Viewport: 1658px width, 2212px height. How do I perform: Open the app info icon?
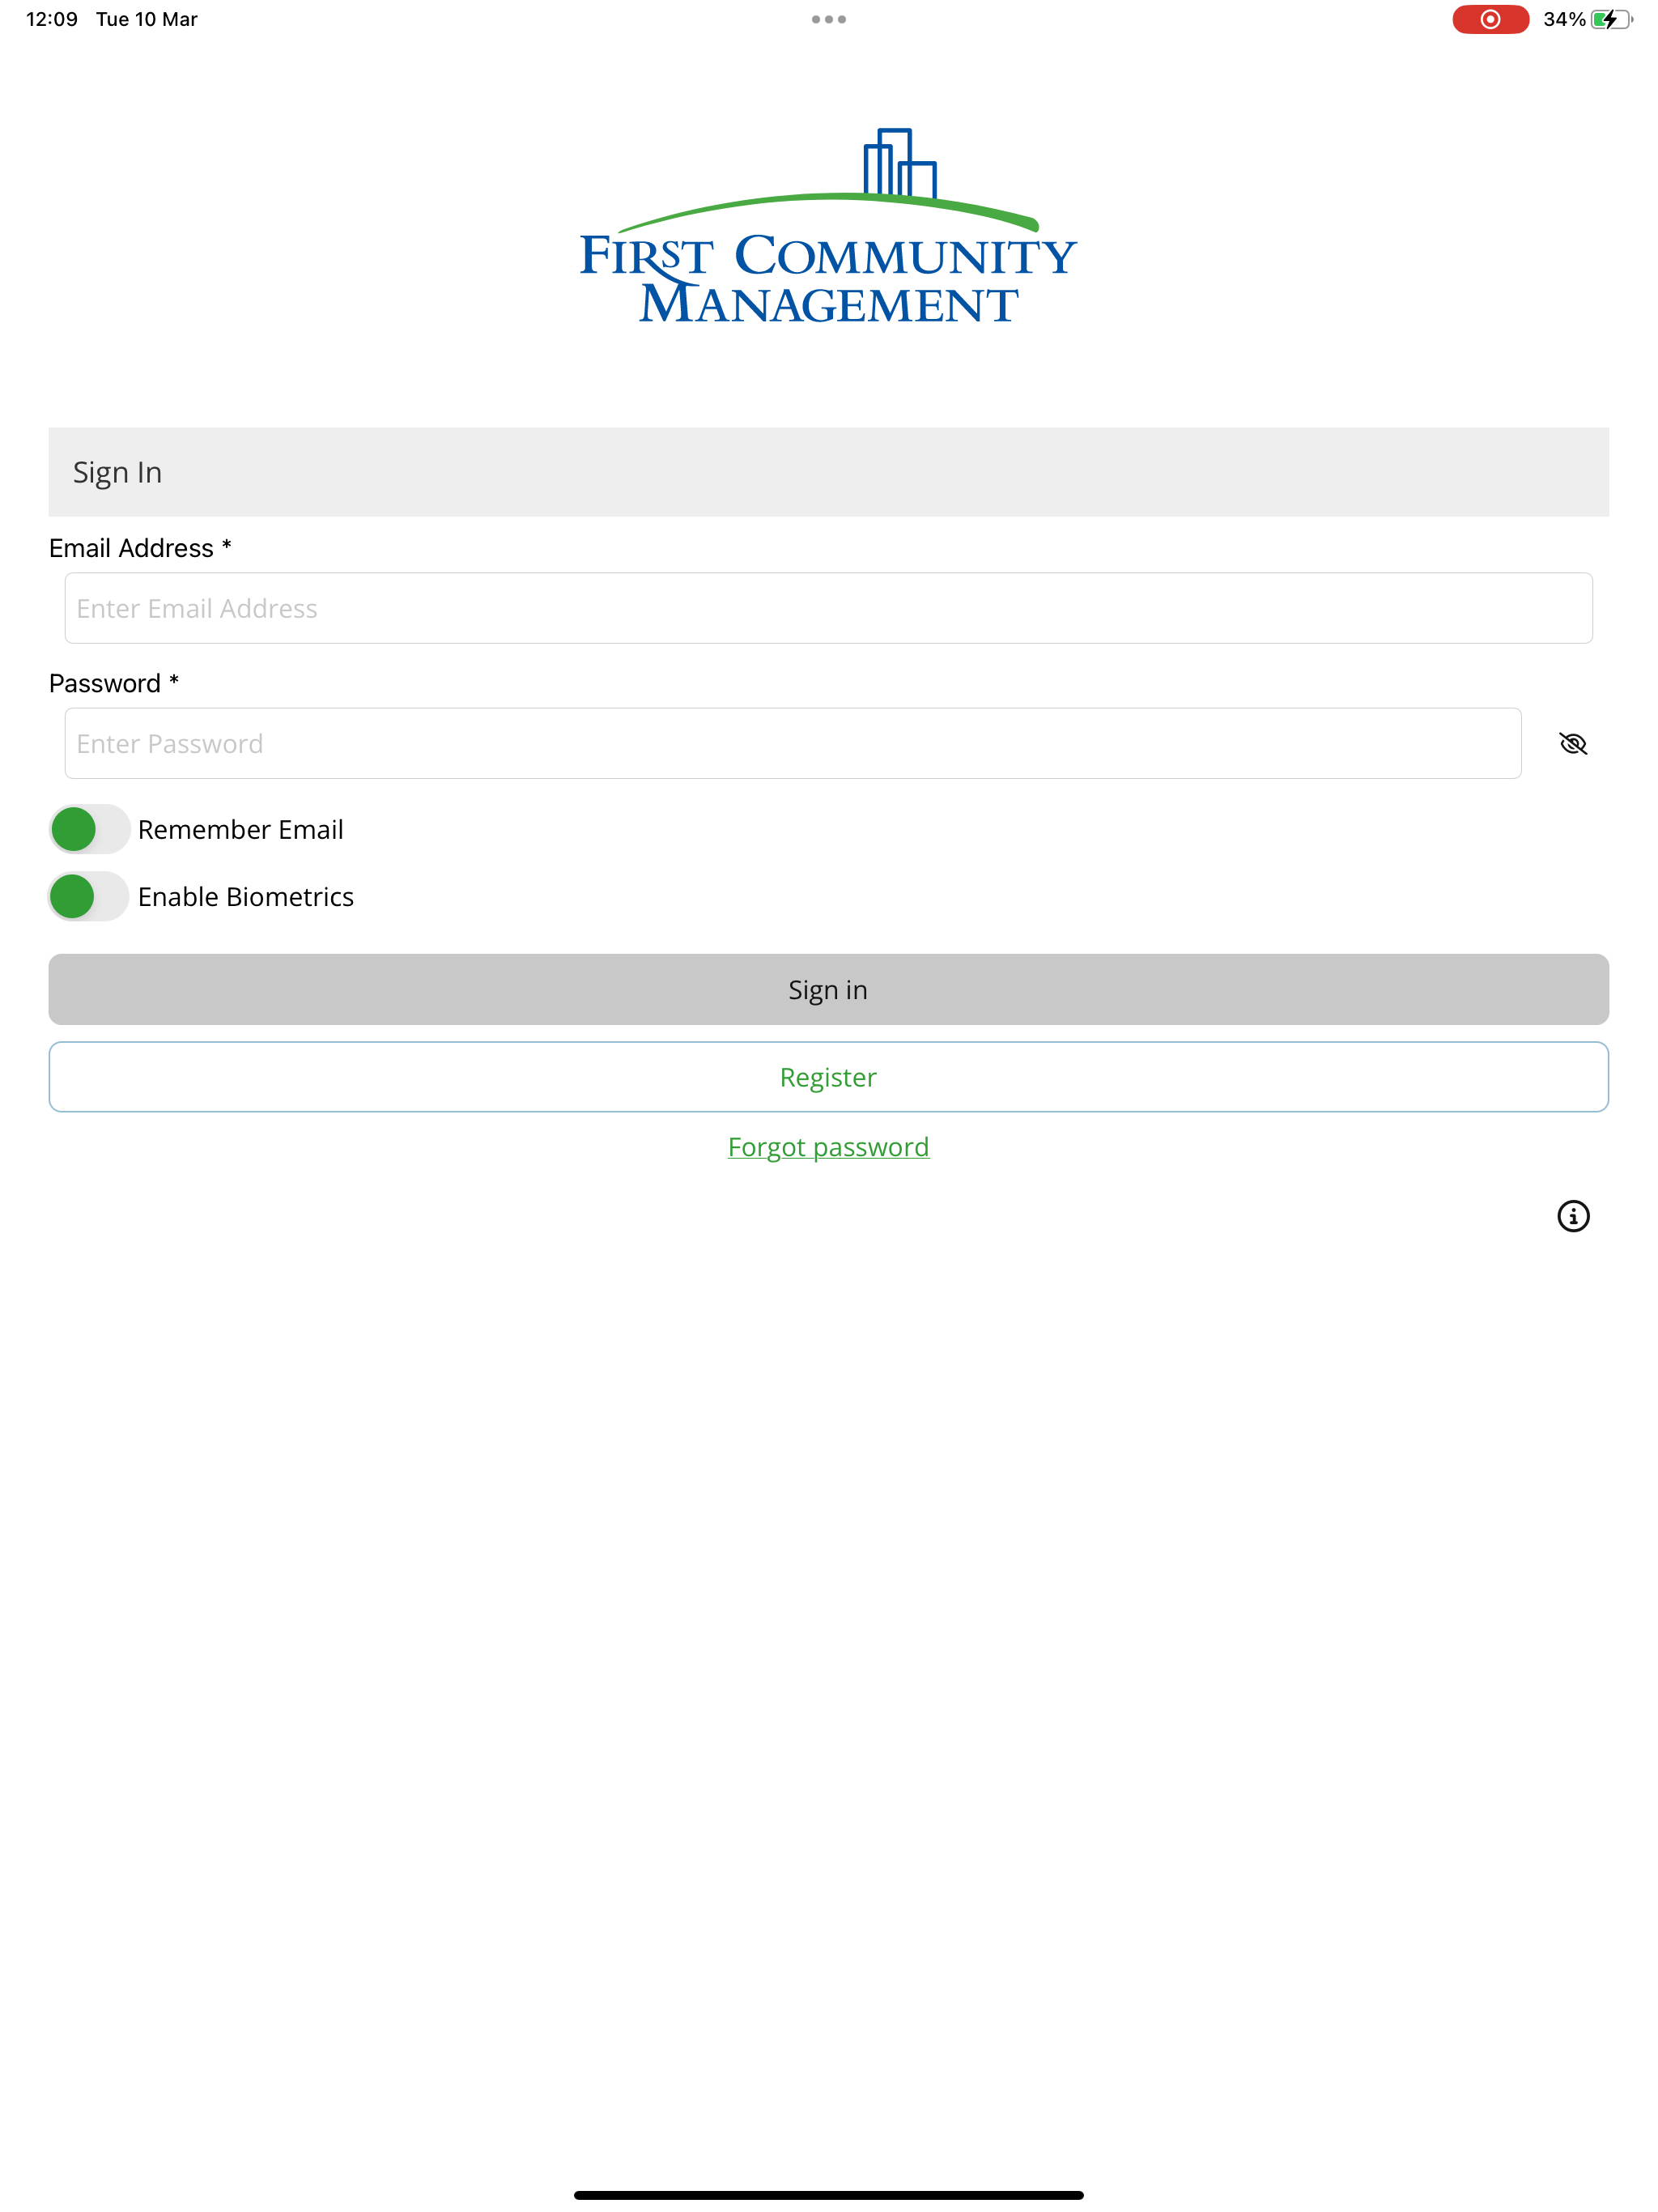pyautogui.click(x=1573, y=1216)
